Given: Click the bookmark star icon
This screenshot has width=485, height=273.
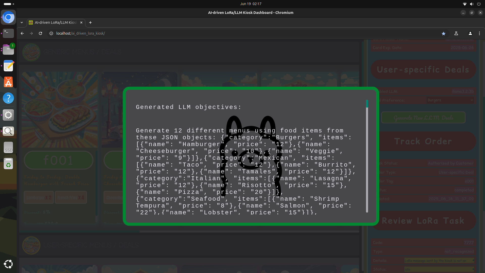Looking at the screenshot, I should point(444,33).
